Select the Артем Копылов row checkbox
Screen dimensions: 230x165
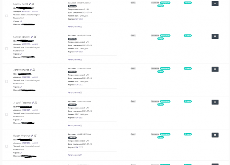(x=7, y=82)
